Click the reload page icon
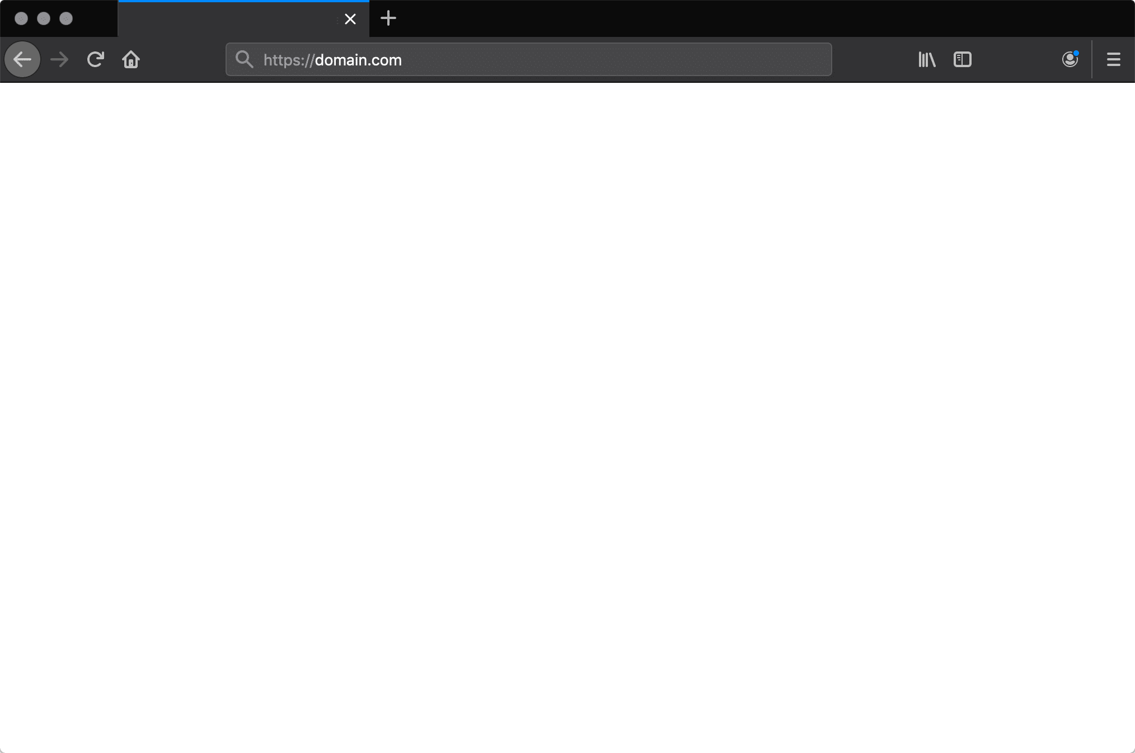 [96, 59]
